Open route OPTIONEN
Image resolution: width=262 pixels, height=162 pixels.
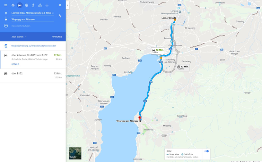coord(57,37)
